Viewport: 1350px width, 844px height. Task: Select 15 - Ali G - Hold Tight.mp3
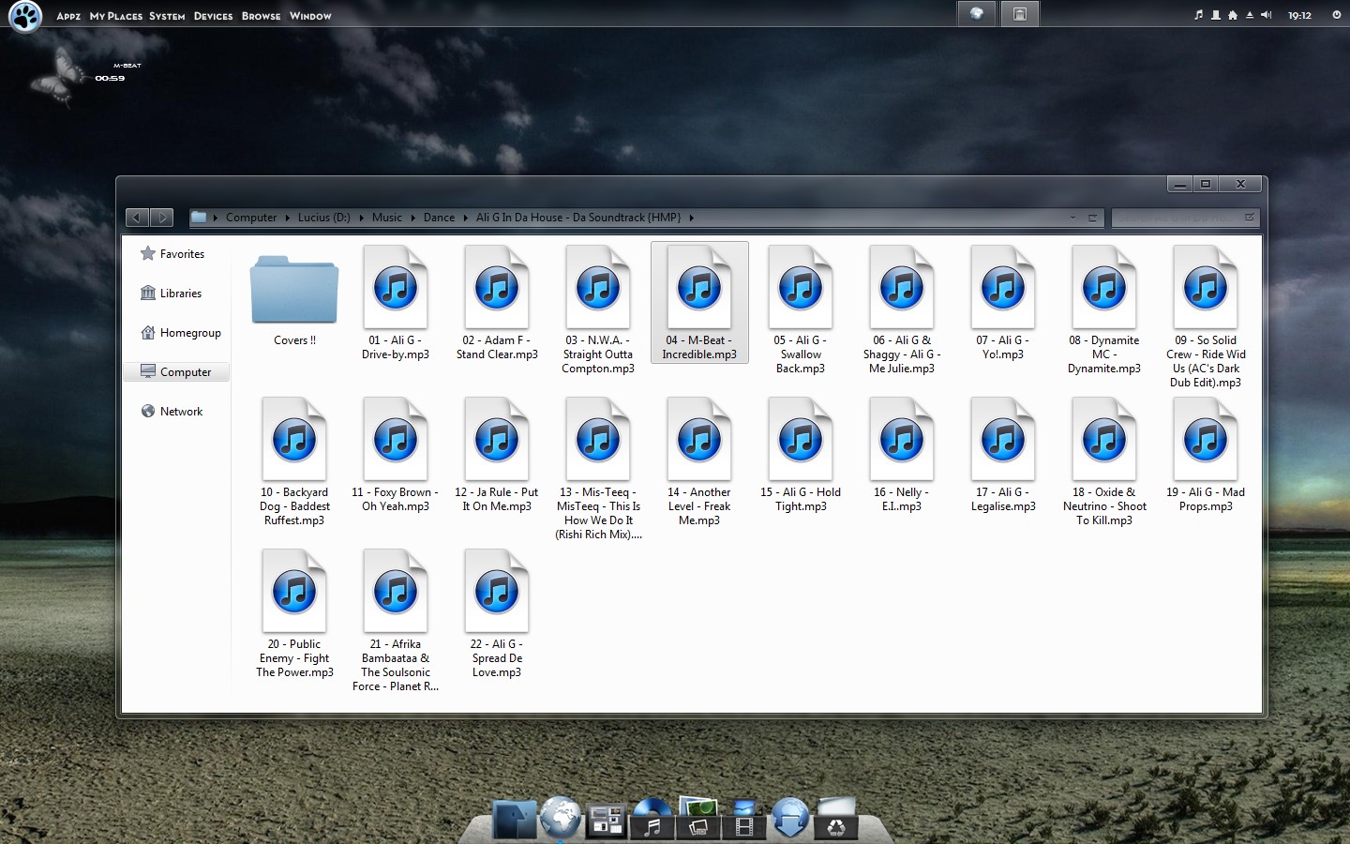point(801,456)
